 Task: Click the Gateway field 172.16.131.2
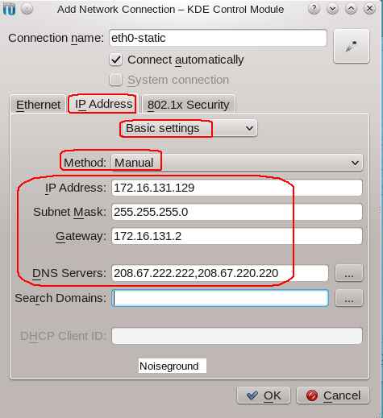(x=237, y=236)
